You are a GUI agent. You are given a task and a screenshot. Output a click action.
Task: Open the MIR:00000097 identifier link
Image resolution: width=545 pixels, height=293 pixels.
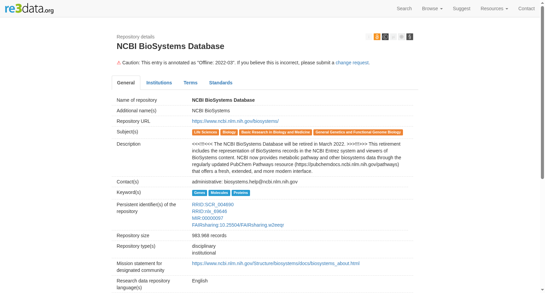point(208,218)
